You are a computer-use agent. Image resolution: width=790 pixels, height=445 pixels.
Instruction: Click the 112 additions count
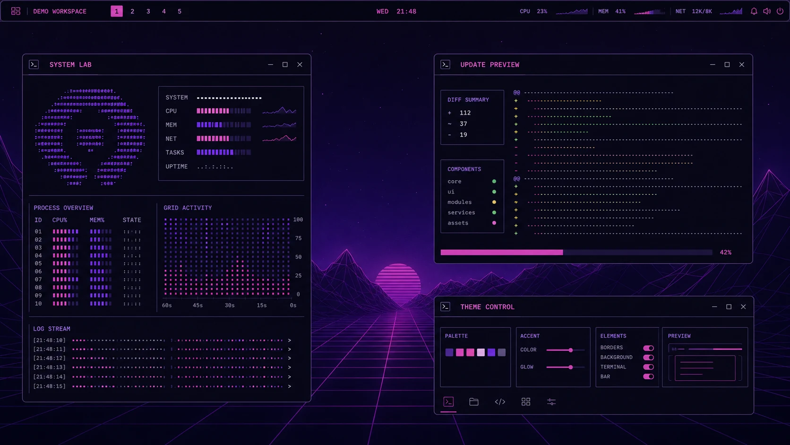coord(465,113)
